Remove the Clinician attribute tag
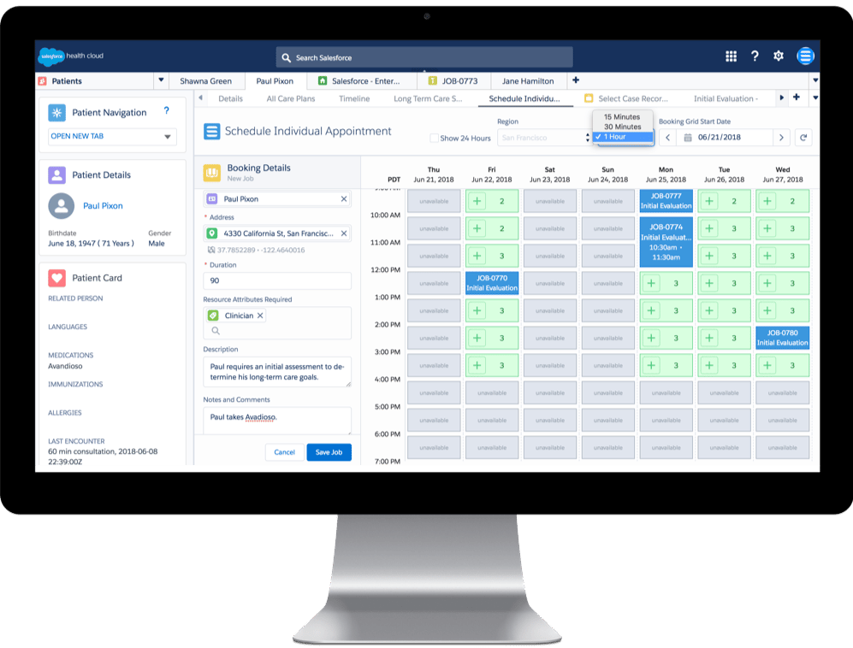The image size is (853, 648). pyautogui.click(x=260, y=315)
